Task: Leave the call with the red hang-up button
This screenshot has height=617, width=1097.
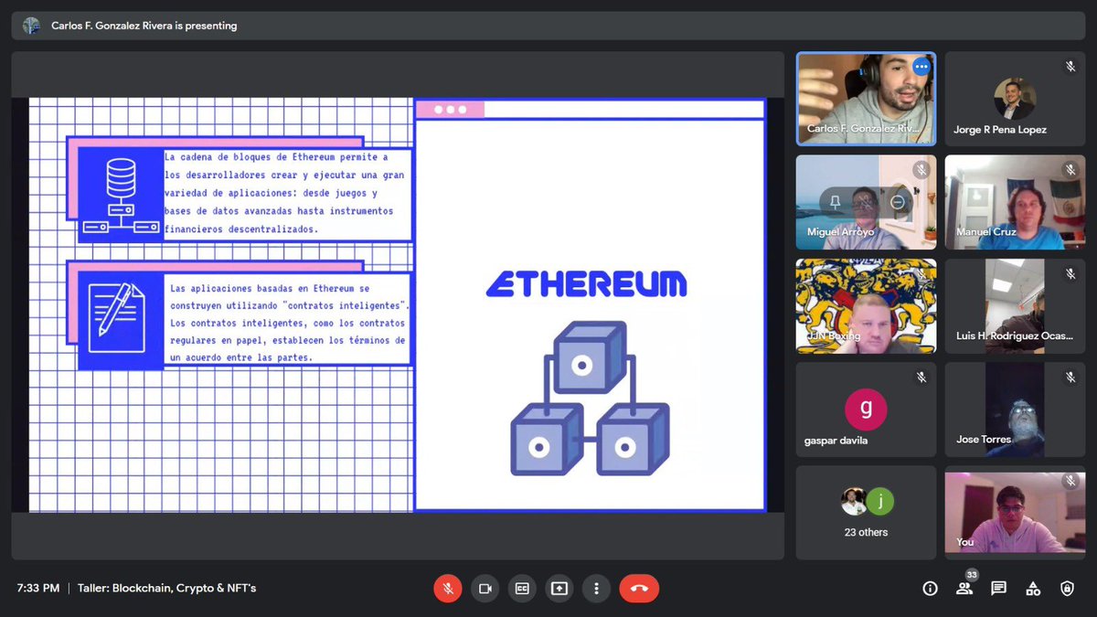Action: 640,588
